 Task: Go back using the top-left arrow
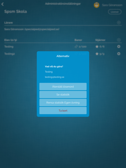pyautogui.click(x=3, y=4)
